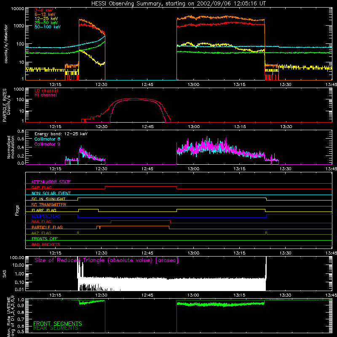The image size is (337, 337).
Task: Click the 'SAS' y-axis label
Action: pos(5,274)
